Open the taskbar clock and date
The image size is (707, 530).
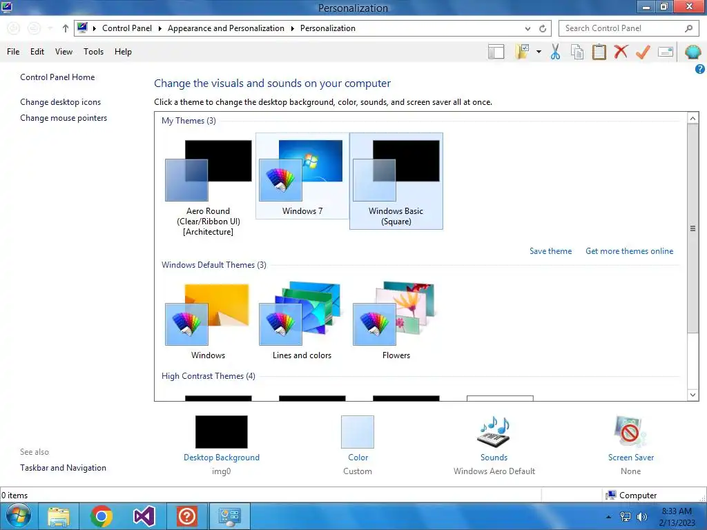[x=677, y=517]
